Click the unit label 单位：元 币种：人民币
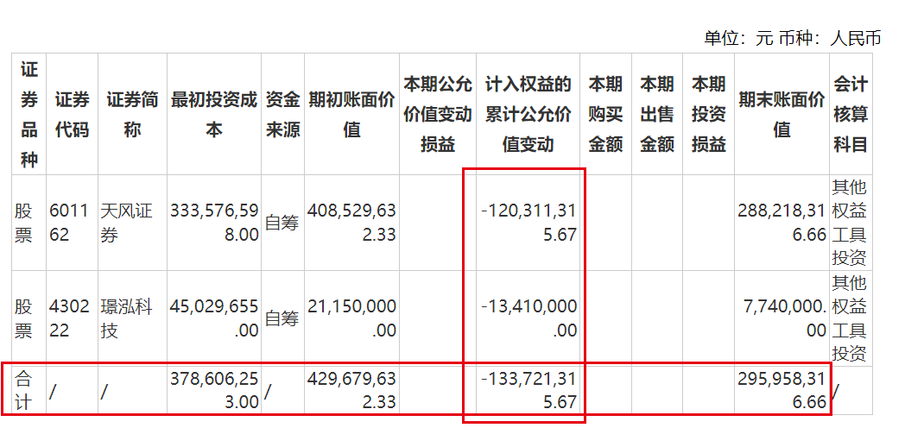This screenshot has width=905, height=428. point(792,39)
